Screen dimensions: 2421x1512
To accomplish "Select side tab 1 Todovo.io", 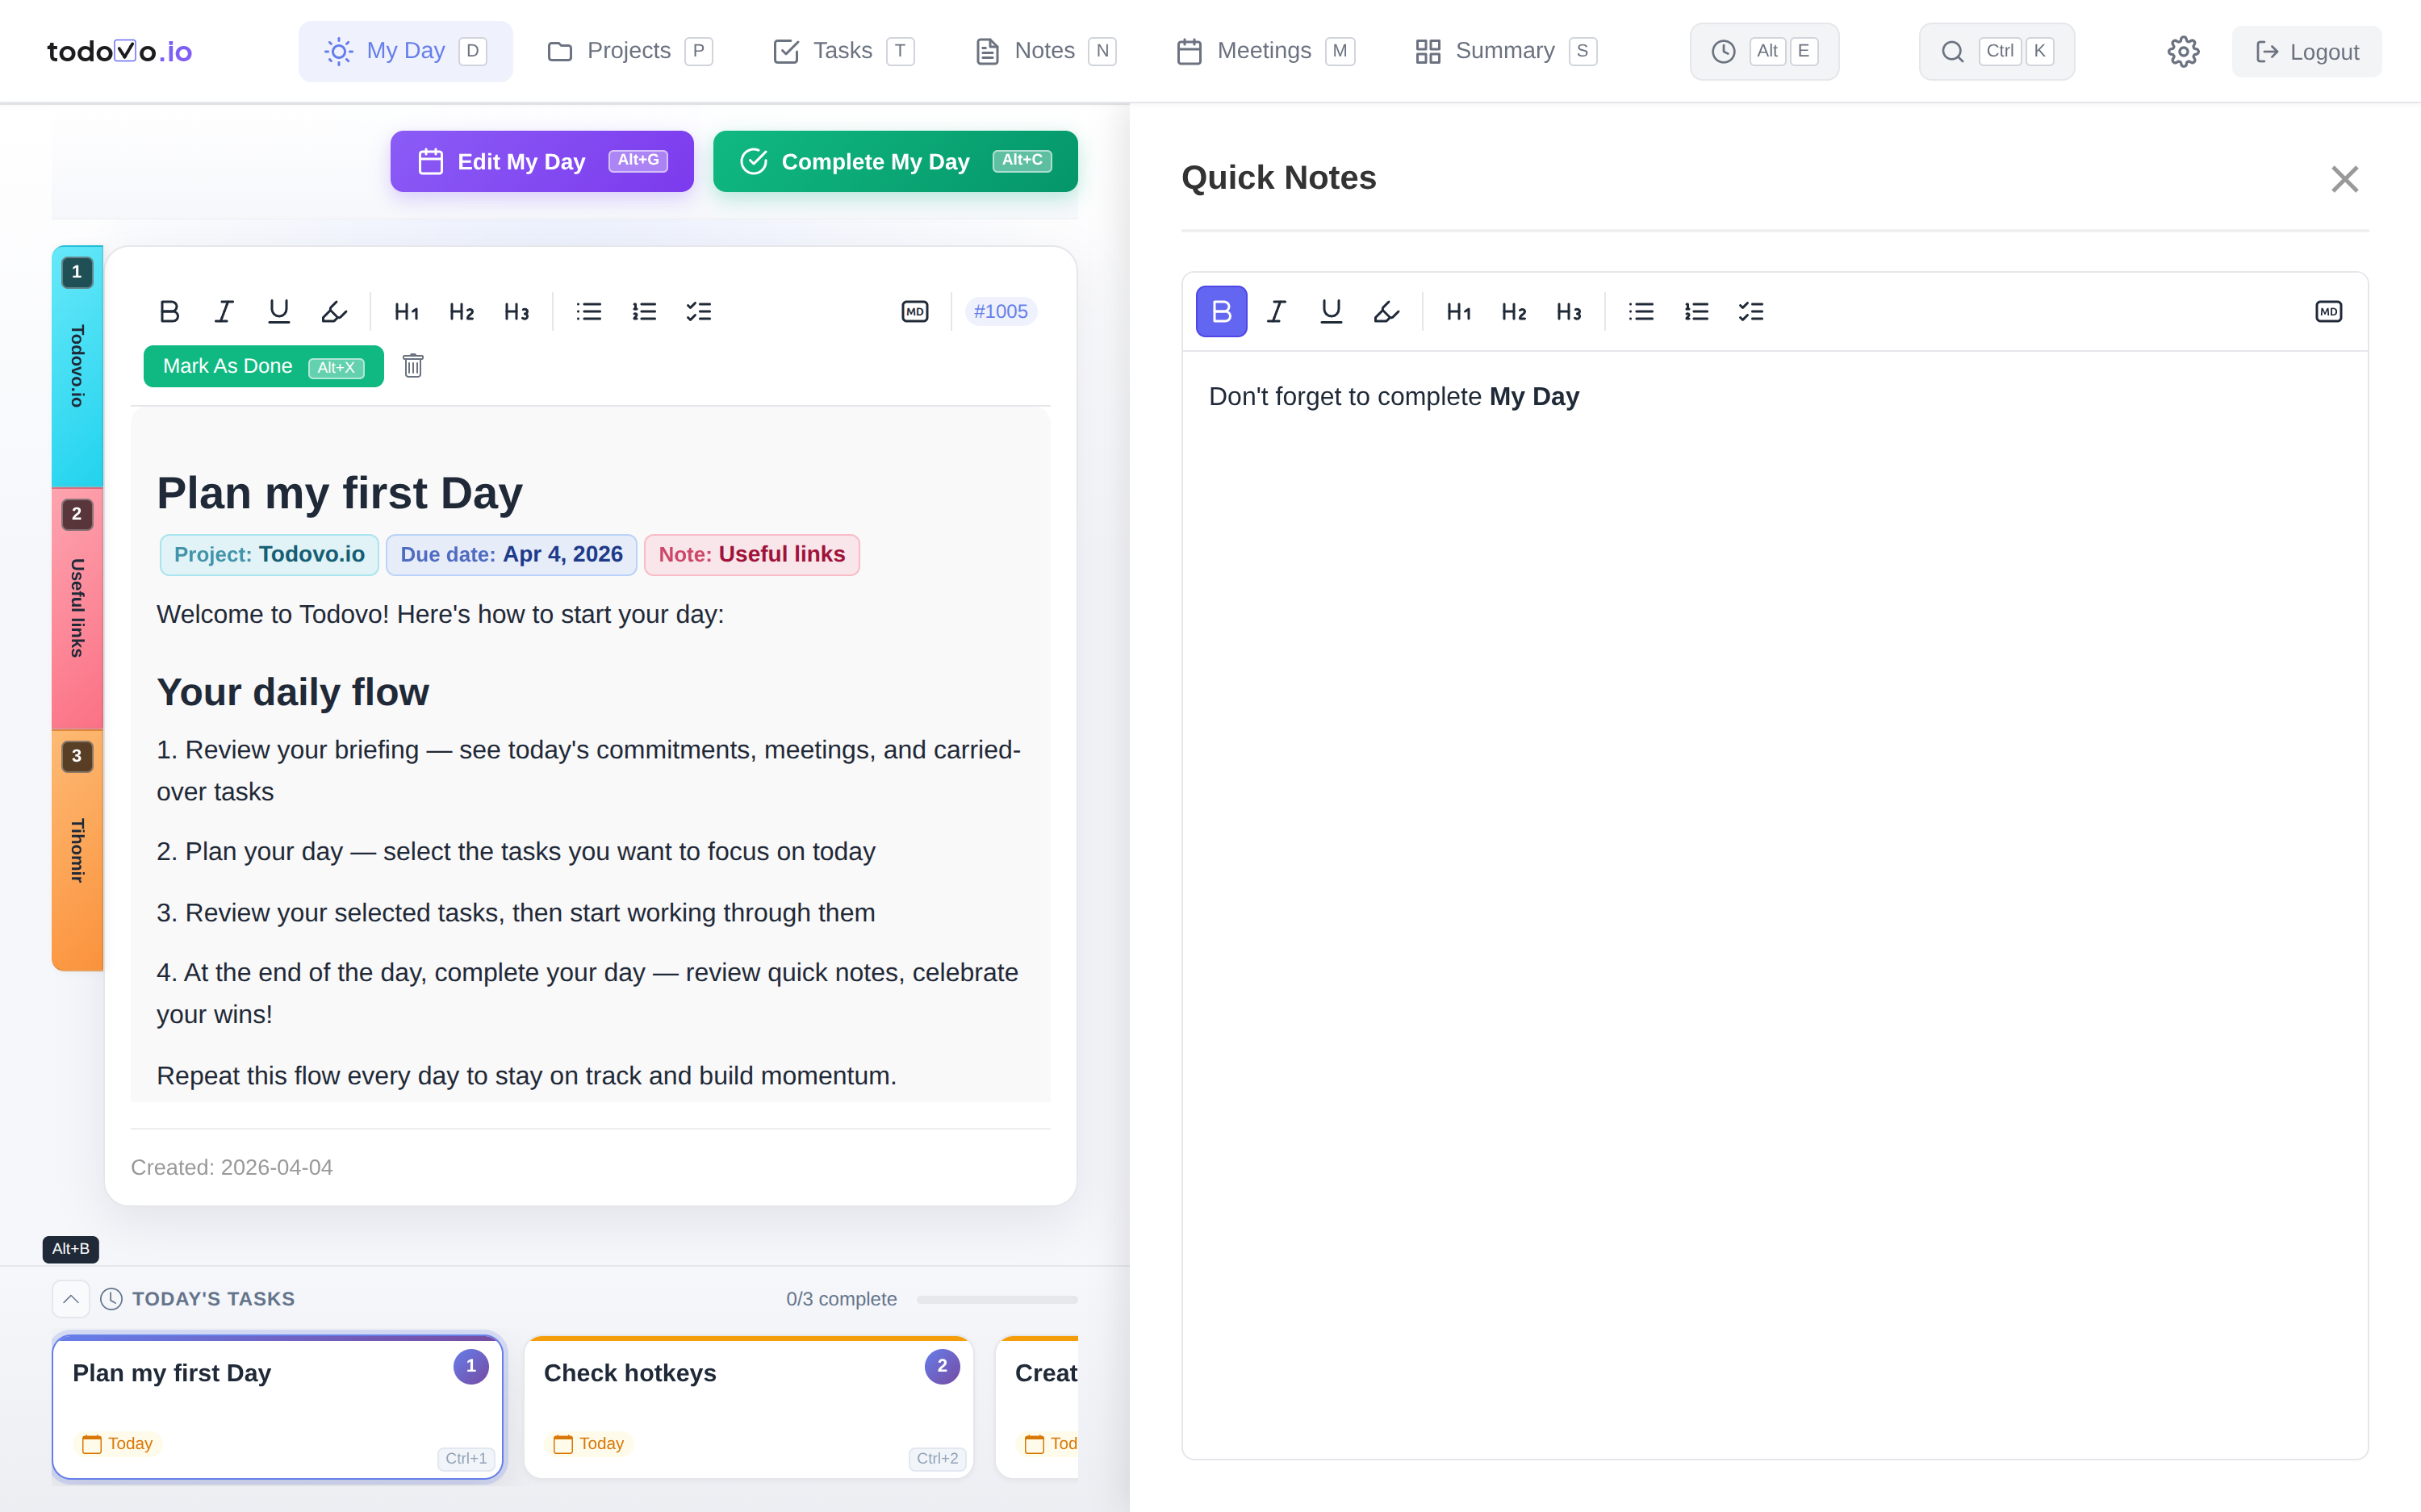I will (x=77, y=366).
